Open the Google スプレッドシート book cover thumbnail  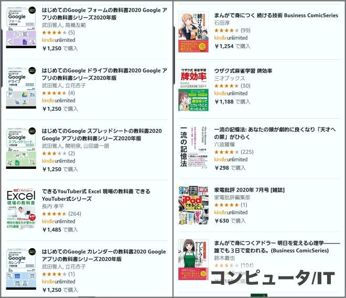click(21, 148)
